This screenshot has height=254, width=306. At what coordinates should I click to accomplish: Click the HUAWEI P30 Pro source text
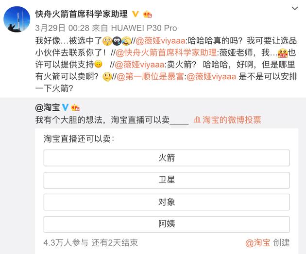point(144,28)
